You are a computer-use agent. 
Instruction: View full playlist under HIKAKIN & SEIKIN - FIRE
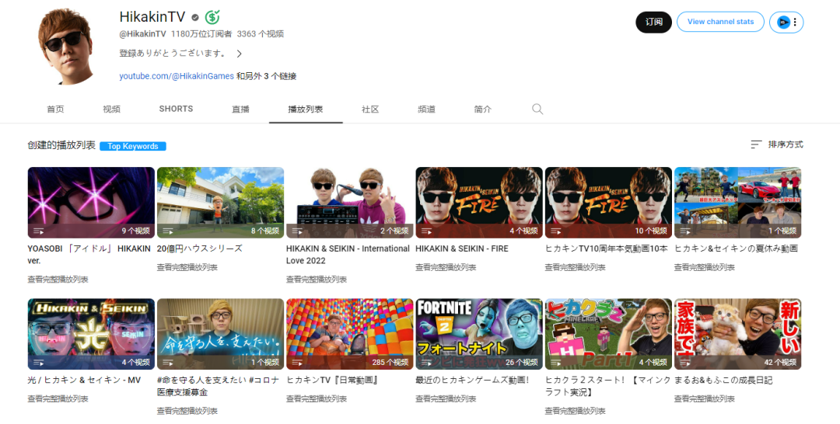coord(445,267)
